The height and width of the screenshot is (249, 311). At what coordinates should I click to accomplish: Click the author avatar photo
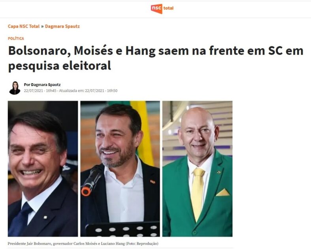coord(15,88)
